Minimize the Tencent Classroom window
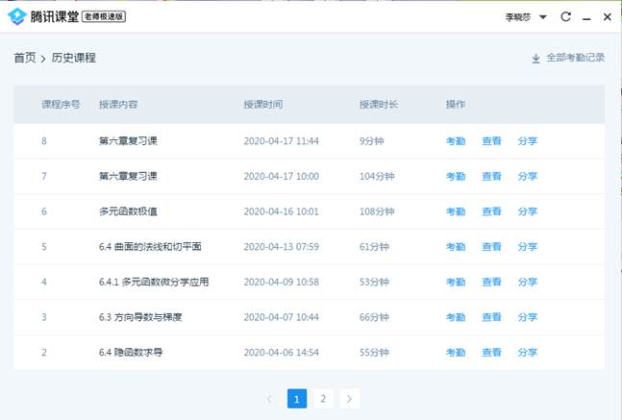This screenshot has width=622, height=420. point(587,17)
